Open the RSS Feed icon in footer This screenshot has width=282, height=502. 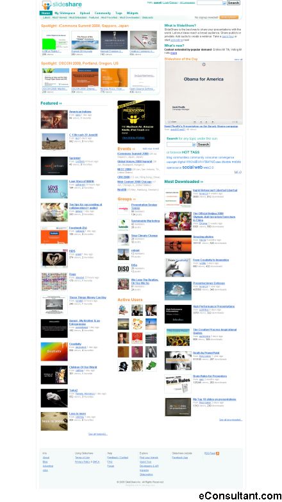coord(217,453)
